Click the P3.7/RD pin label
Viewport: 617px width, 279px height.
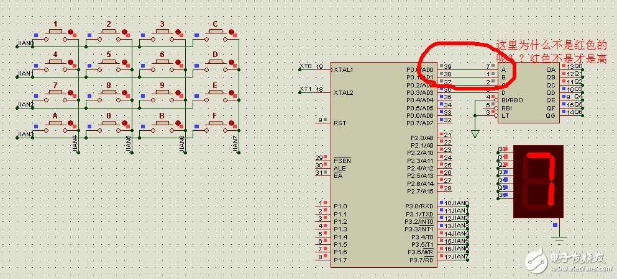pos(421,260)
